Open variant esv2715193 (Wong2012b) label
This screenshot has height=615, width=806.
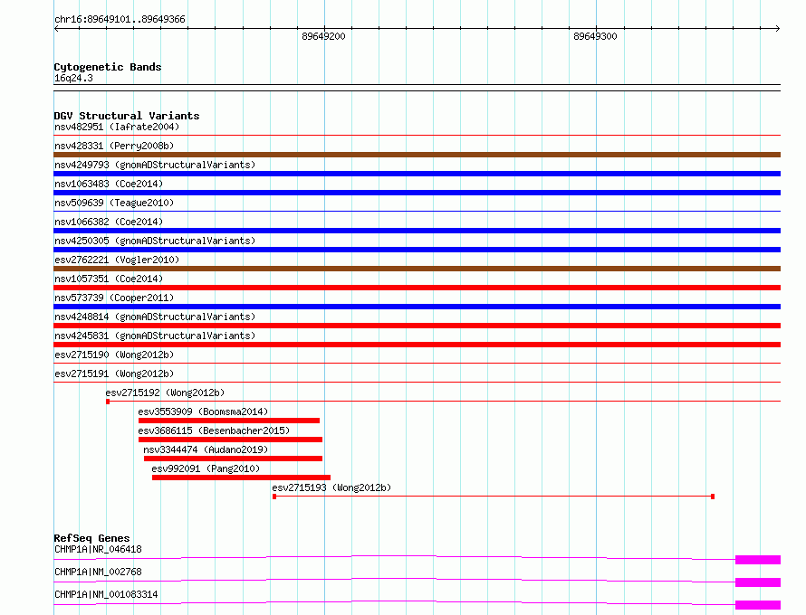coord(331,487)
